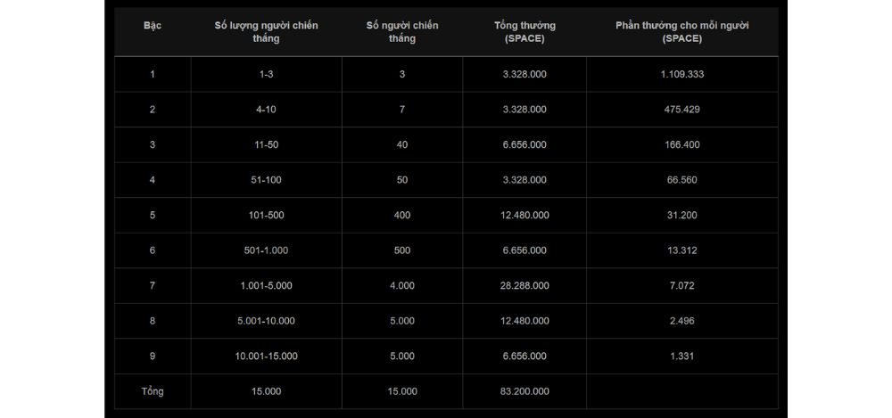Click the "501-1.000" range cell
This screenshot has width=892, height=418.
(x=266, y=250)
